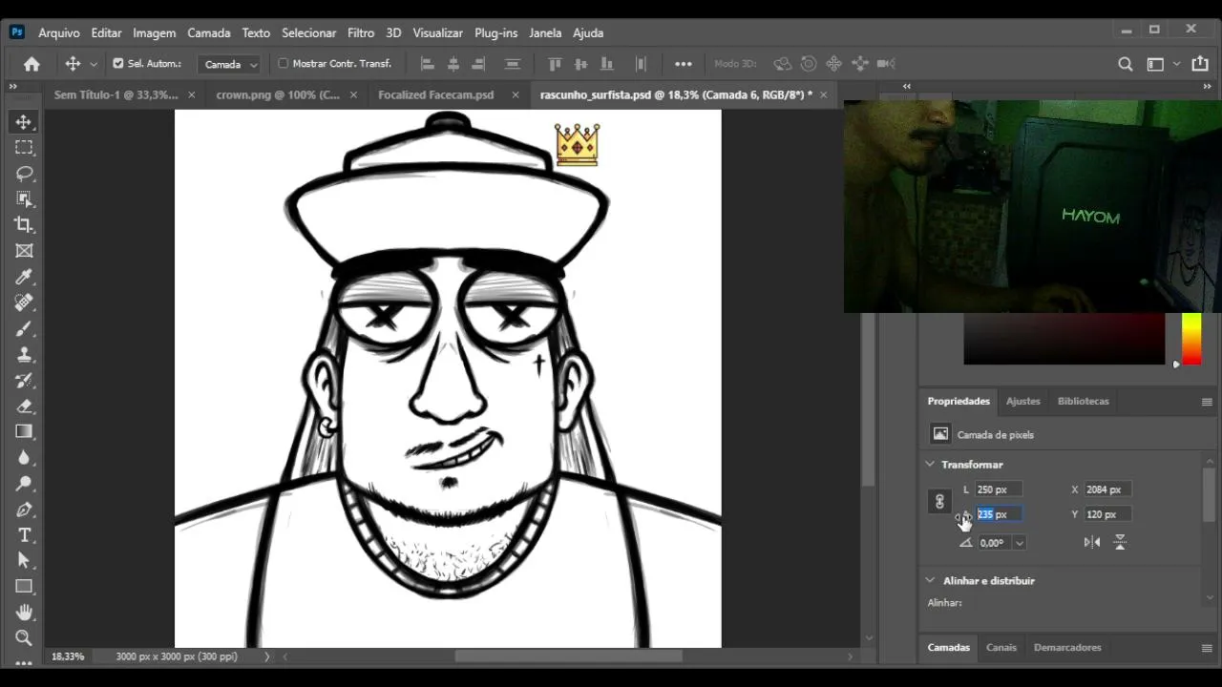The width and height of the screenshot is (1222, 687).
Task: Flip horizontally in Transformar section
Action: tap(1092, 542)
